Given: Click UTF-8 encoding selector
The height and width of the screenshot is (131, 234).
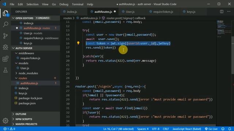Looking at the screenshot, I should (x=155, y=129).
